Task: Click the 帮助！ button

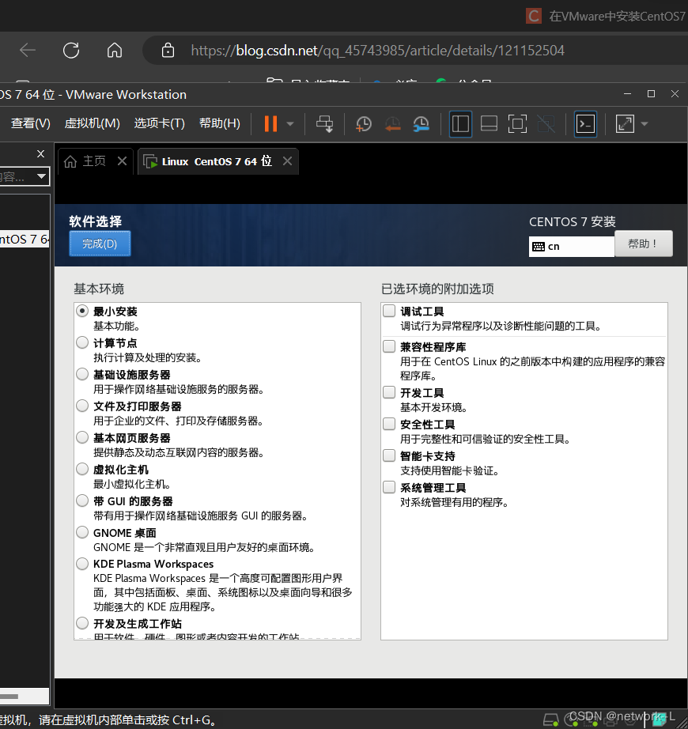Action: point(644,244)
